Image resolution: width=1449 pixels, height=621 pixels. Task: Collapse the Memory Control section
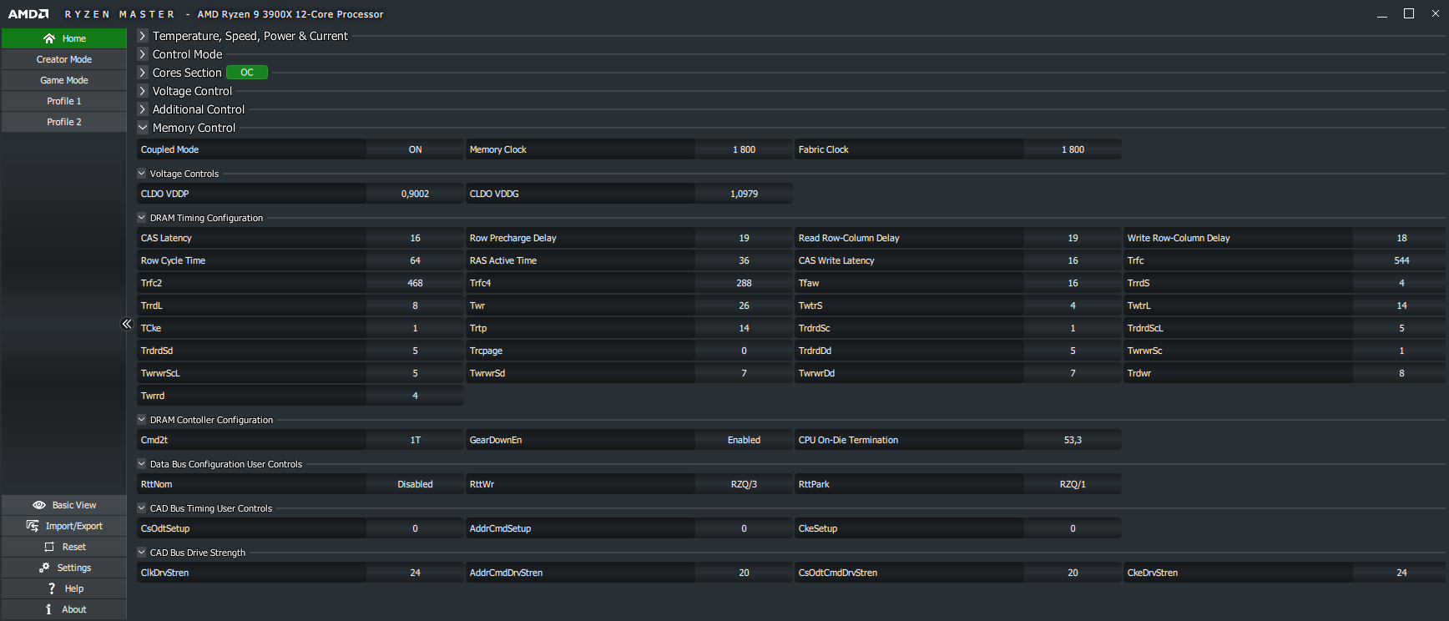coord(143,128)
